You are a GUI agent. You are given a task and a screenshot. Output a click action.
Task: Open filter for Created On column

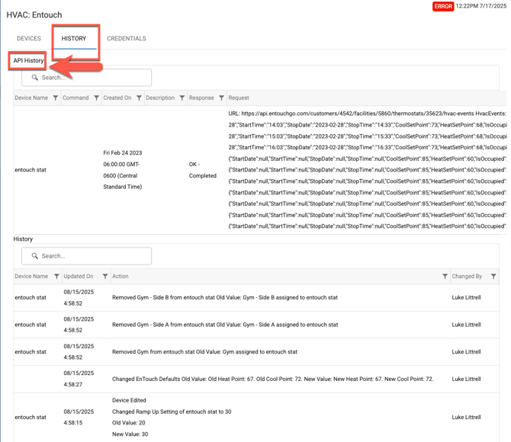(x=139, y=98)
